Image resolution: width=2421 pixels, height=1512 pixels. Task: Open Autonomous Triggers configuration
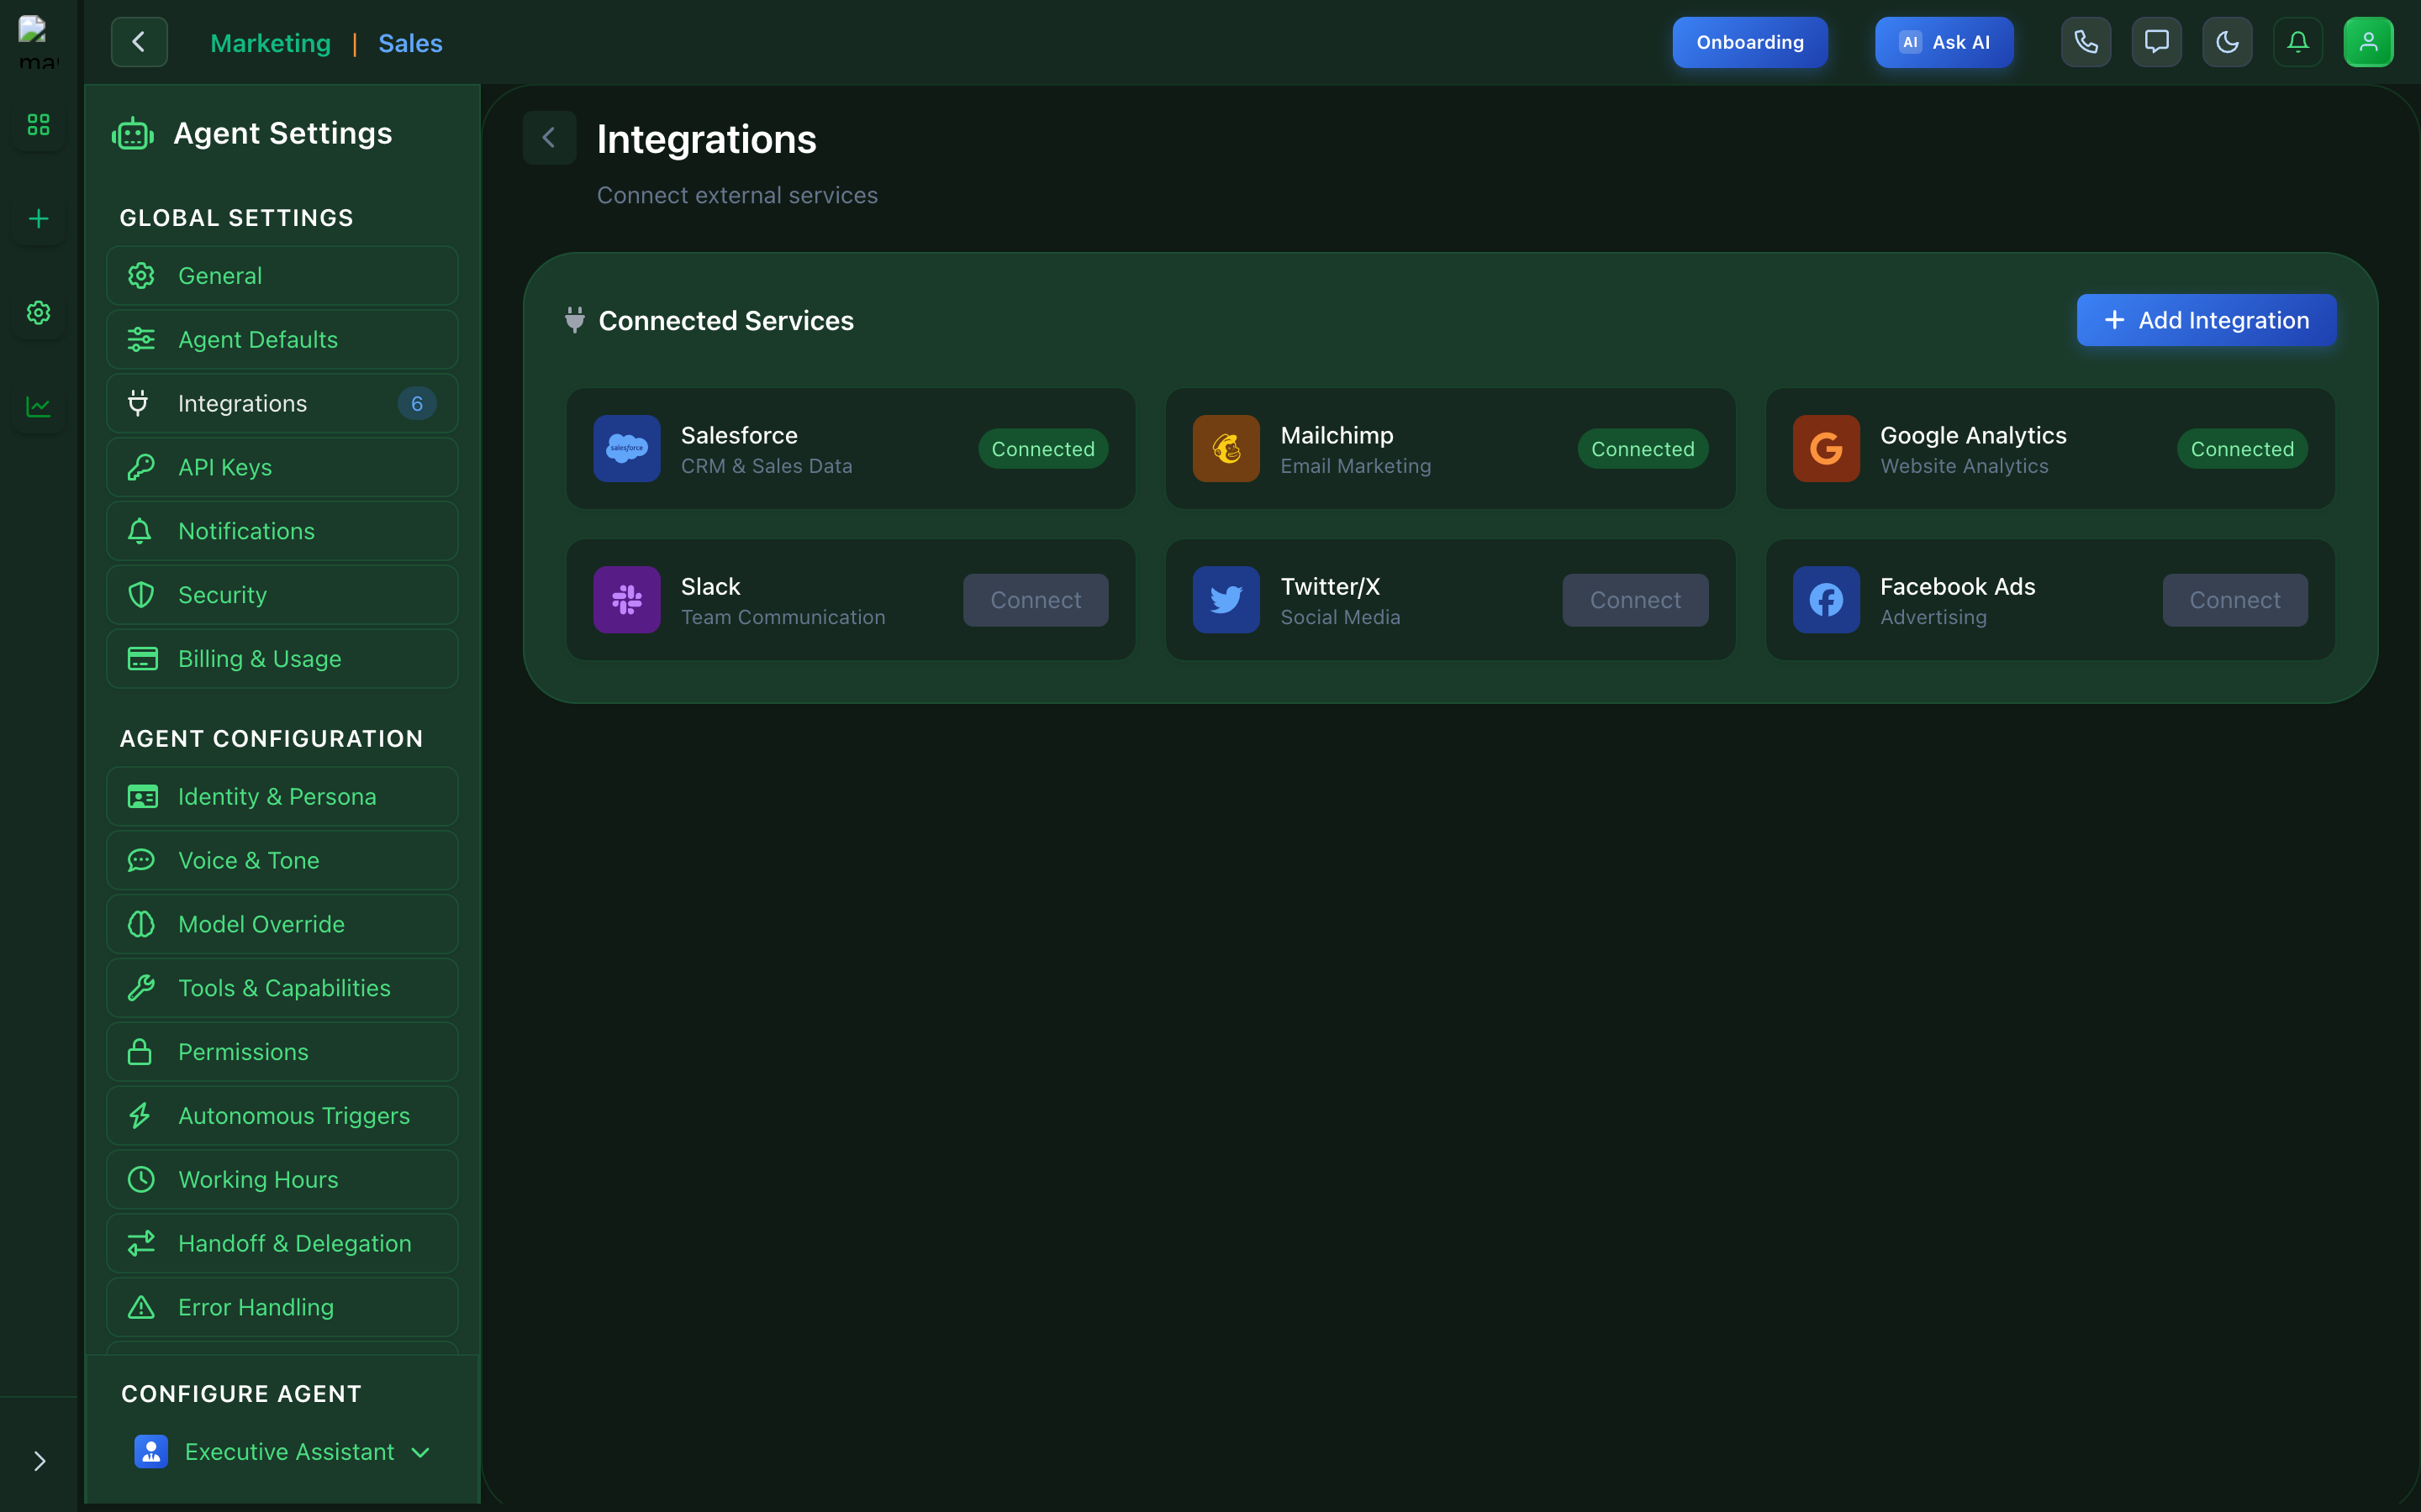(x=282, y=1116)
